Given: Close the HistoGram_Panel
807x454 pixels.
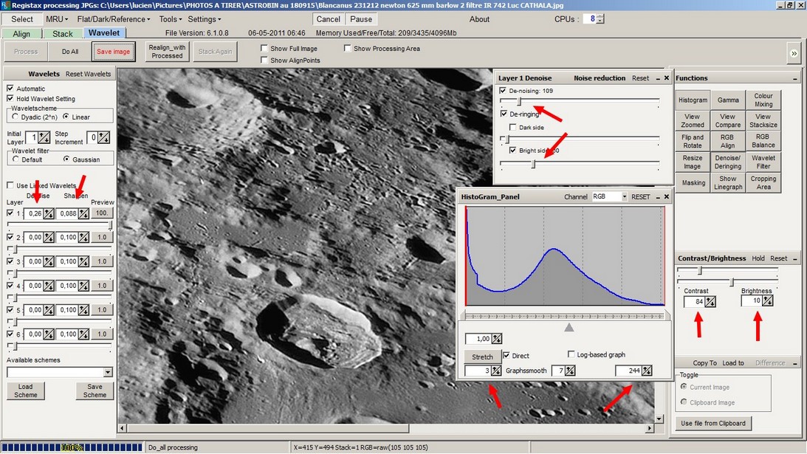Looking at the screenshot, I should 667,196.
